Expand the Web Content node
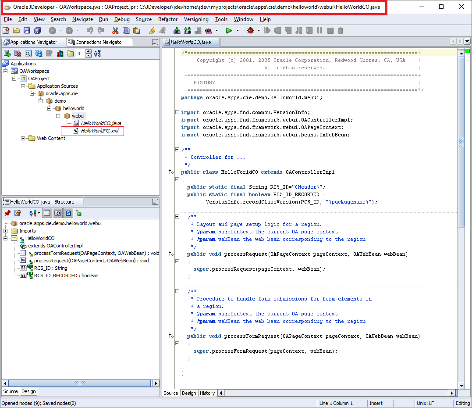Viewport: 472px width, 408px height. (x=23, y=138)
